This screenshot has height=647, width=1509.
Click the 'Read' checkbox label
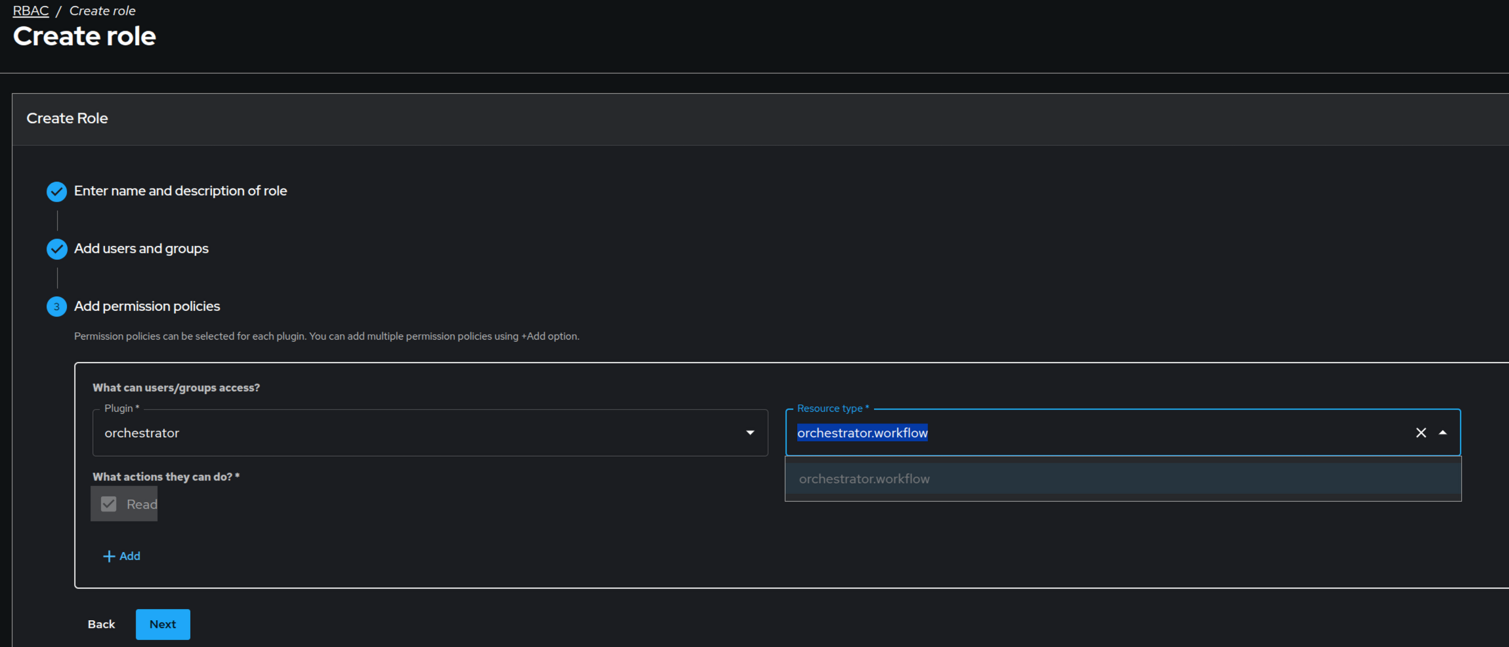(x=142, y=504)
